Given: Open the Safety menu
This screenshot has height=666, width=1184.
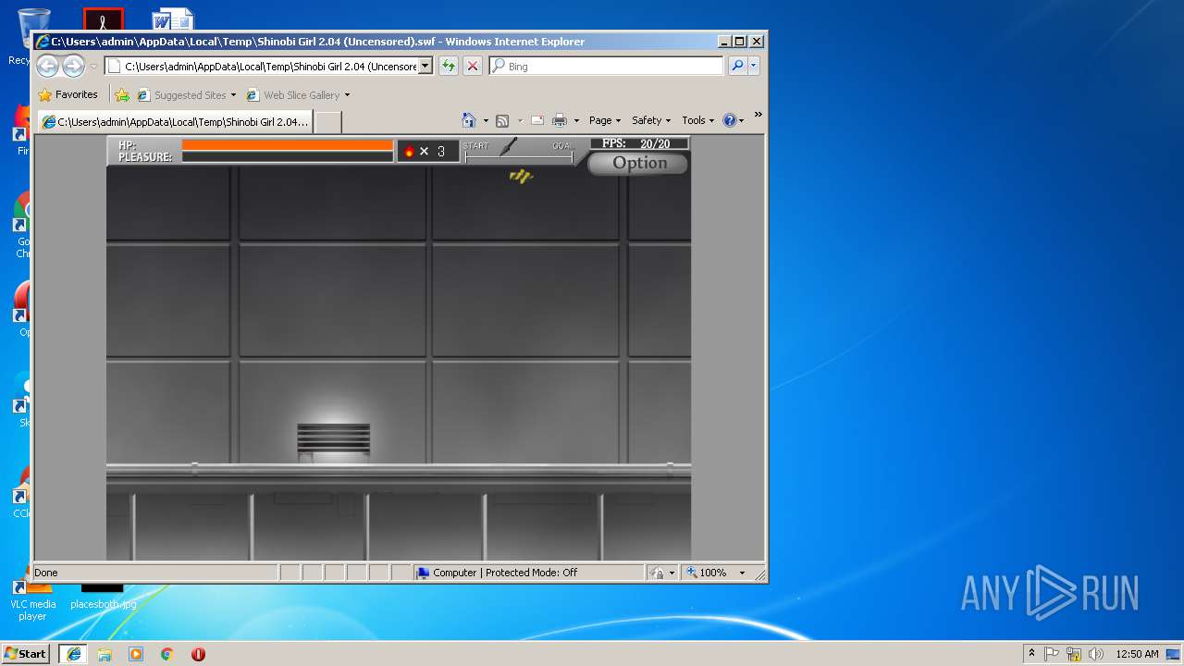Looking at the screenshot, I should (x=651, y=120).
